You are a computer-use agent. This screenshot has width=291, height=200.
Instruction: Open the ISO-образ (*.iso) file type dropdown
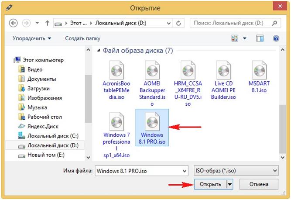click(236, 170)
